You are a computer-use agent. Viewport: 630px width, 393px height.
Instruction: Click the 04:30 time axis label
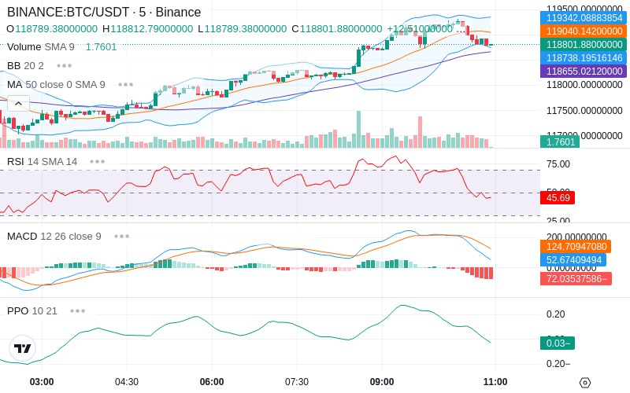point(127,381)
